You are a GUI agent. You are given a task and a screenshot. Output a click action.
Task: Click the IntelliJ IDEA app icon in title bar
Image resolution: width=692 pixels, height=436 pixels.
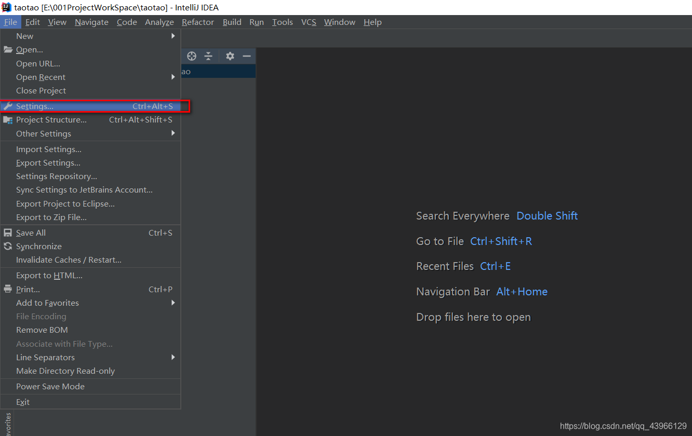pyautogui.click(x=7, y=7)
